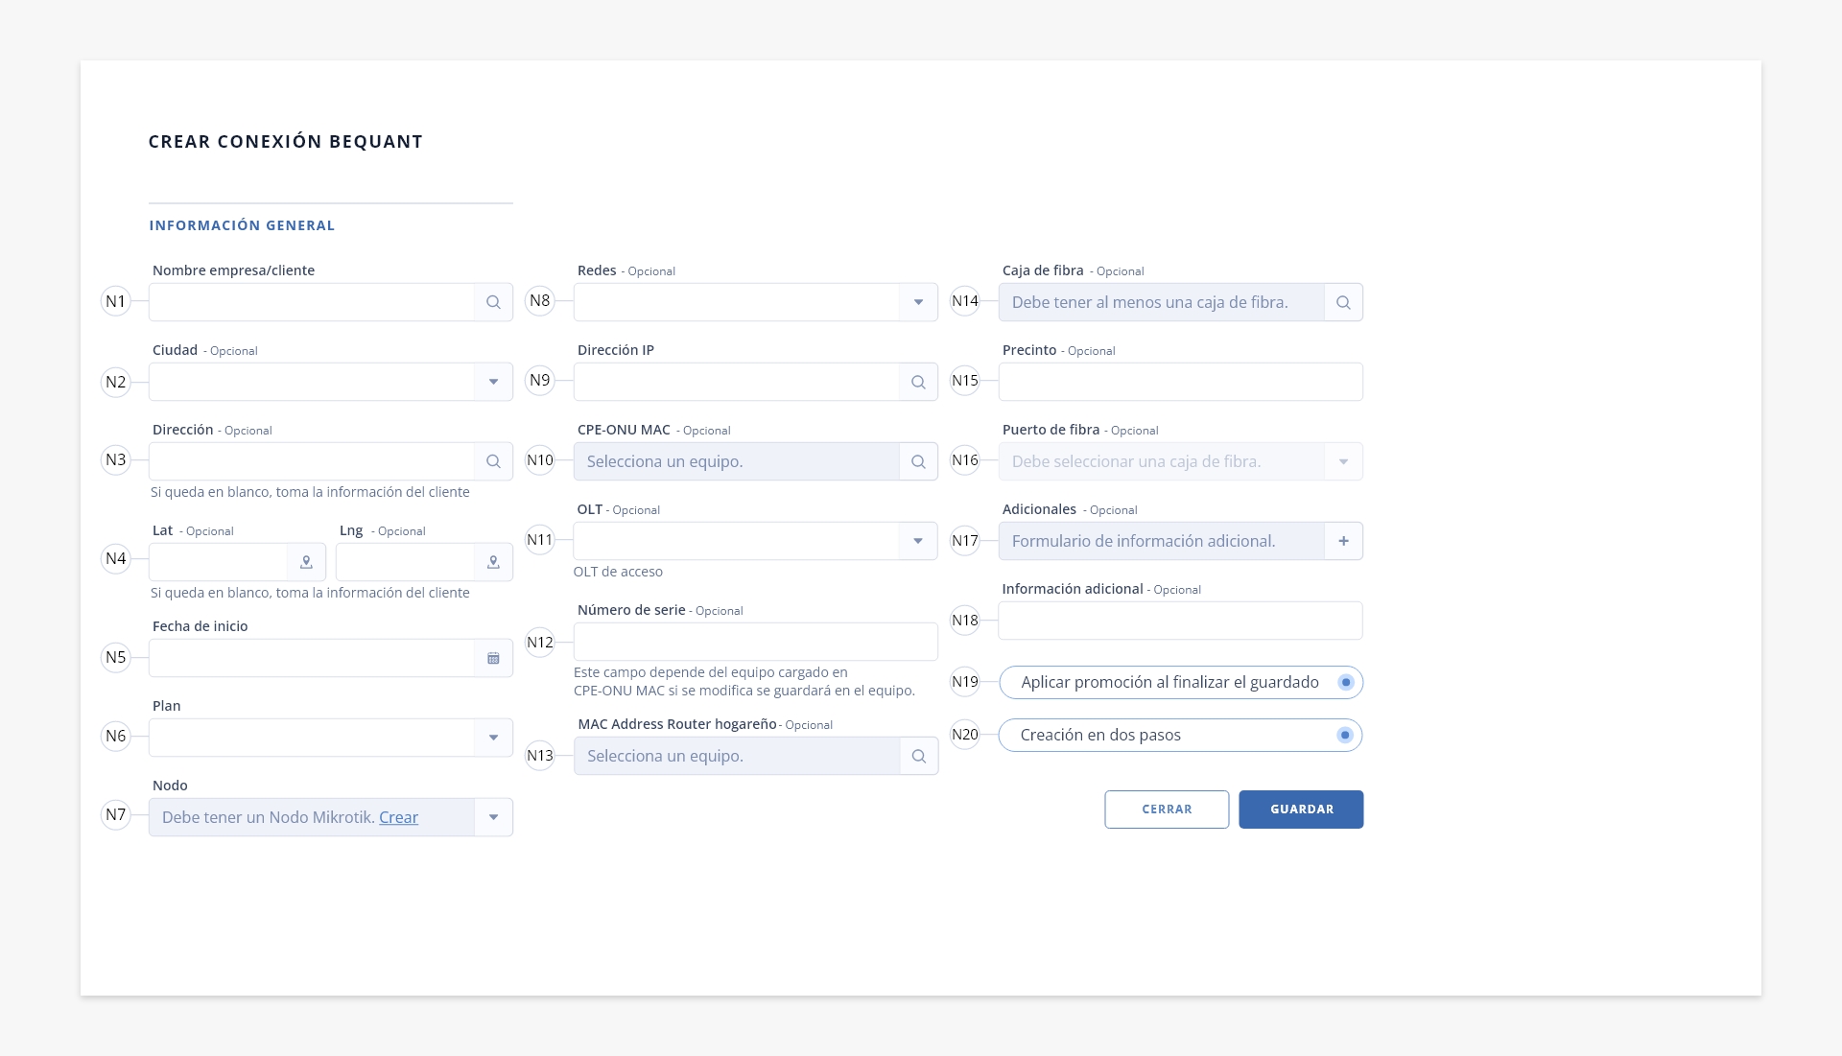Screen dimensions: 1842x1056
Task: Focus the Información adicional input
Action: pos(1180,621)
